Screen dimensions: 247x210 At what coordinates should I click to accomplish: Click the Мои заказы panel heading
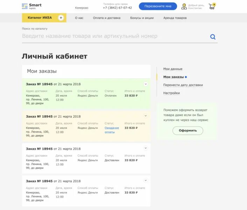point(42,71)
